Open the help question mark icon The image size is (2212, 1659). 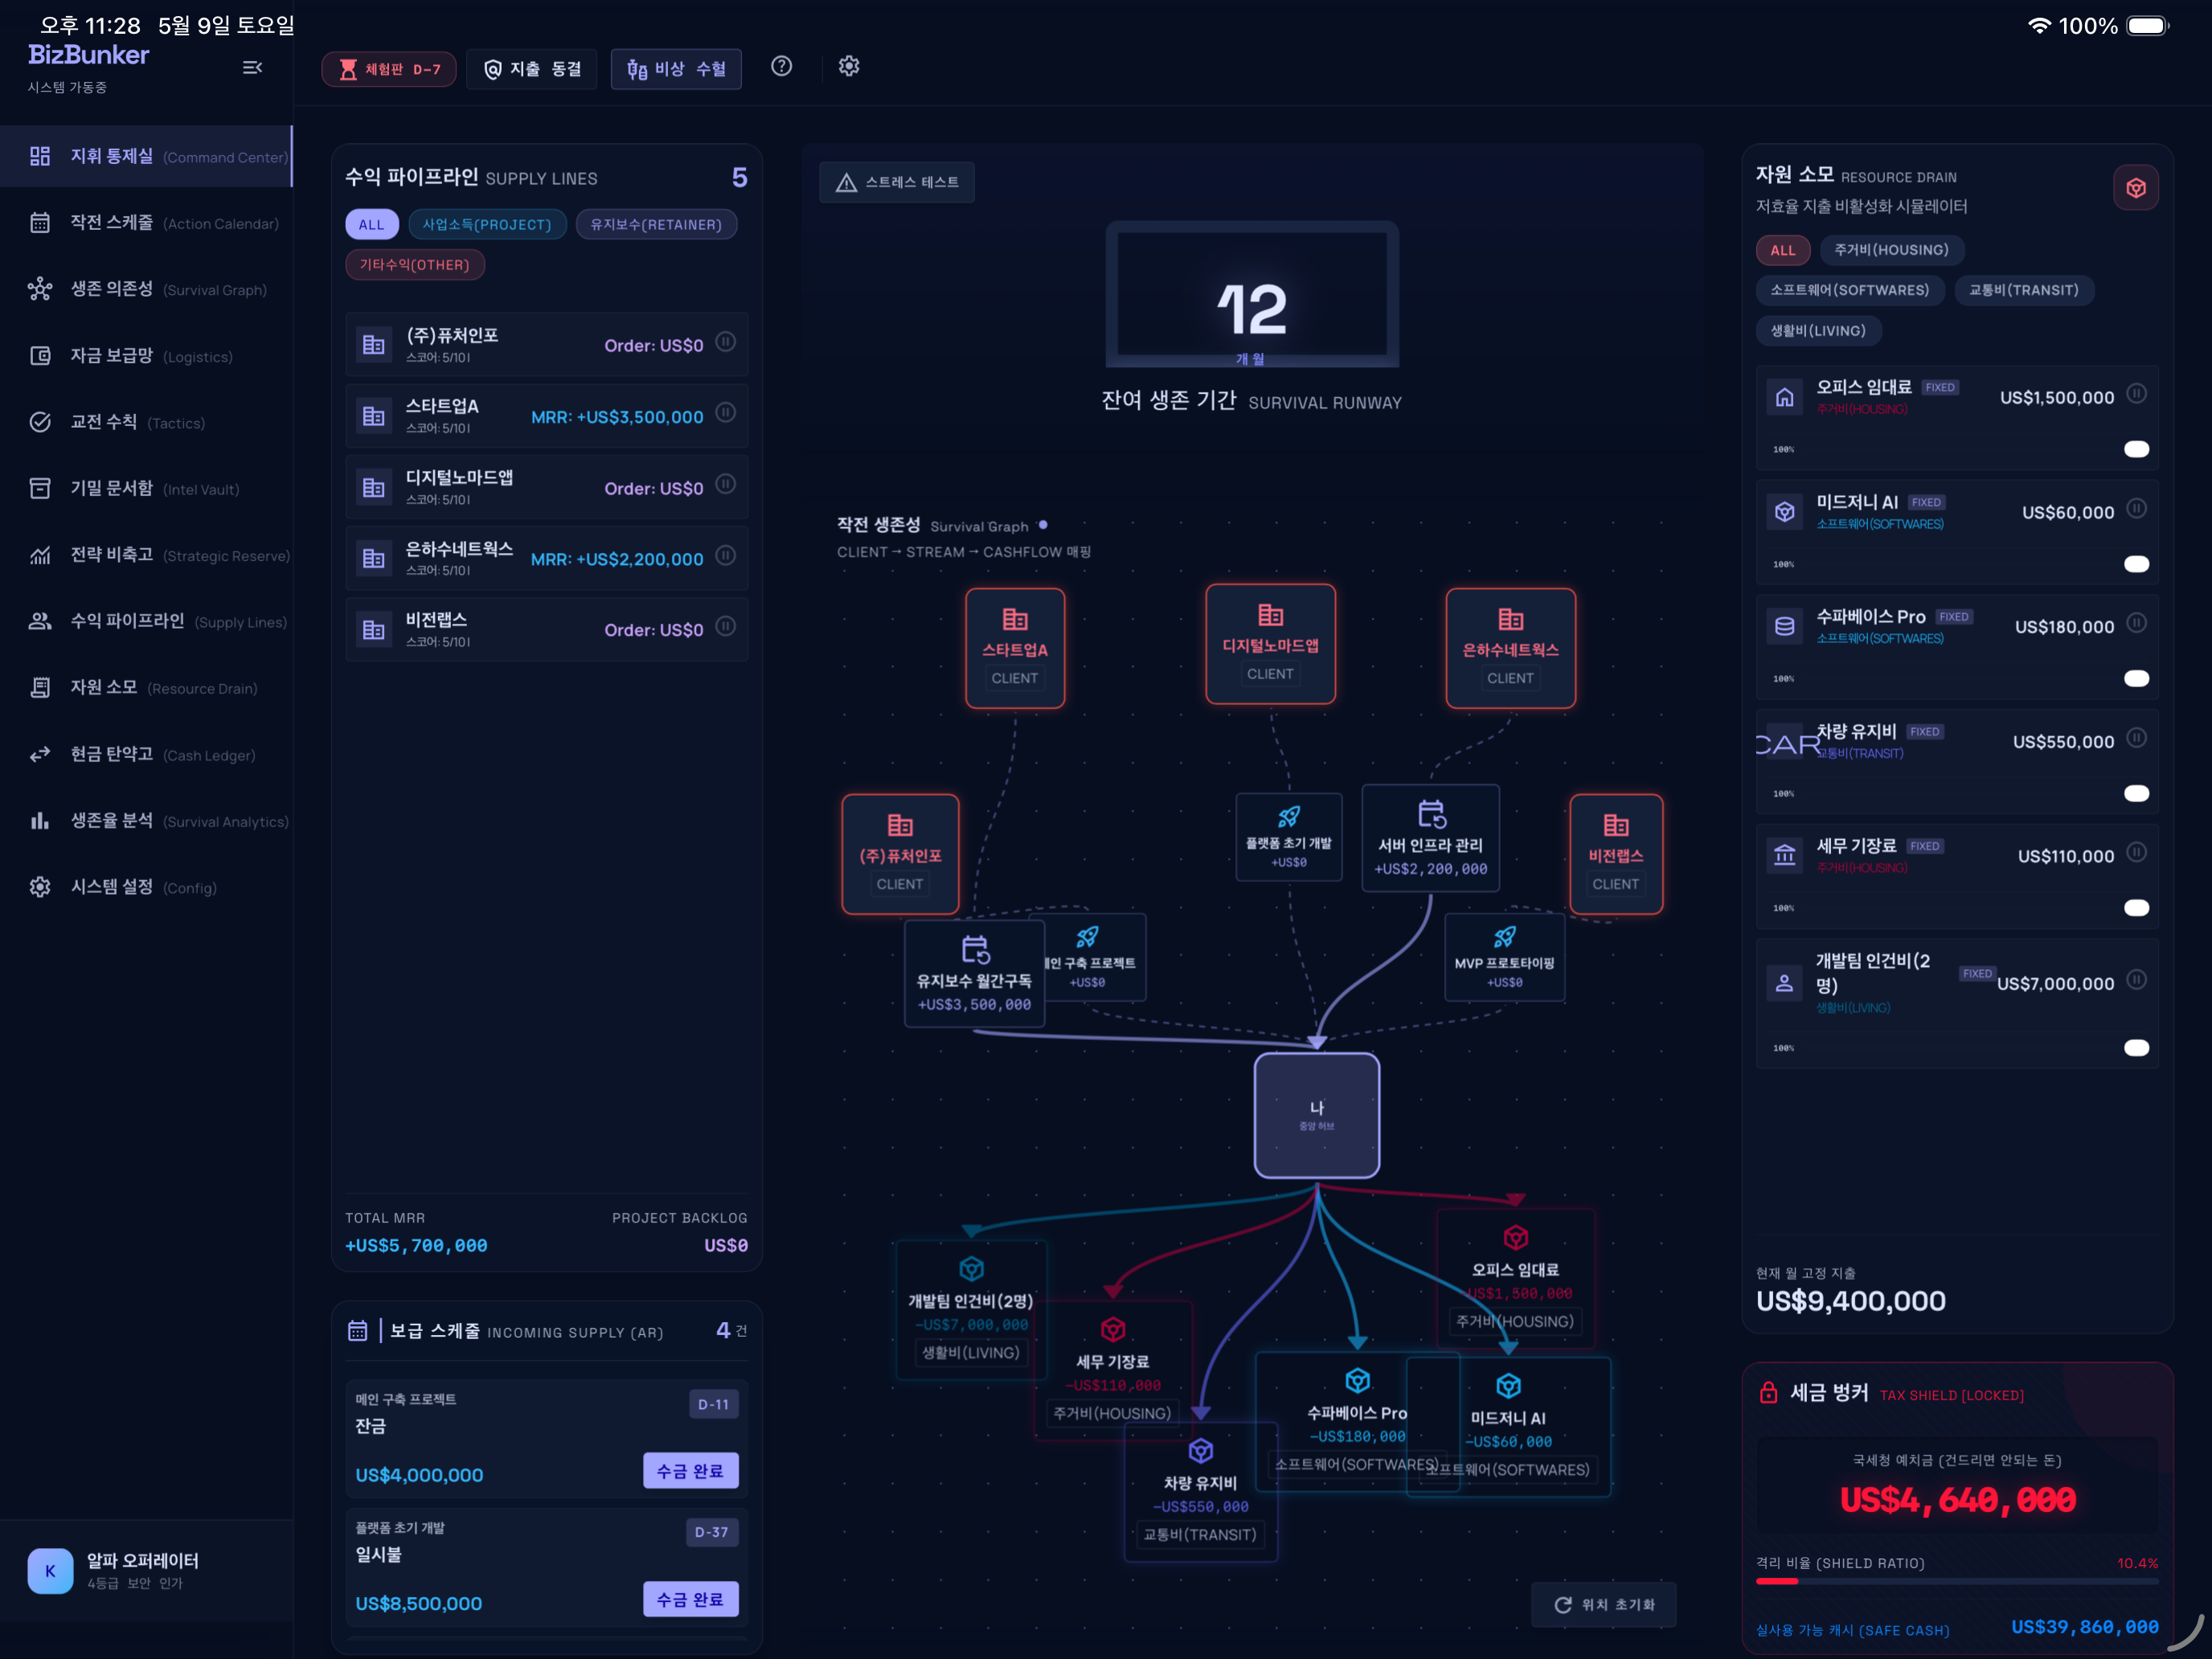click(x=782, y=66)
